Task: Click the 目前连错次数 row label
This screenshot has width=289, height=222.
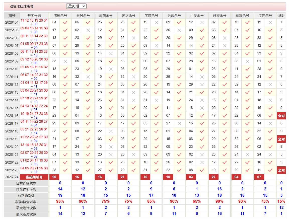Action: 26,184
